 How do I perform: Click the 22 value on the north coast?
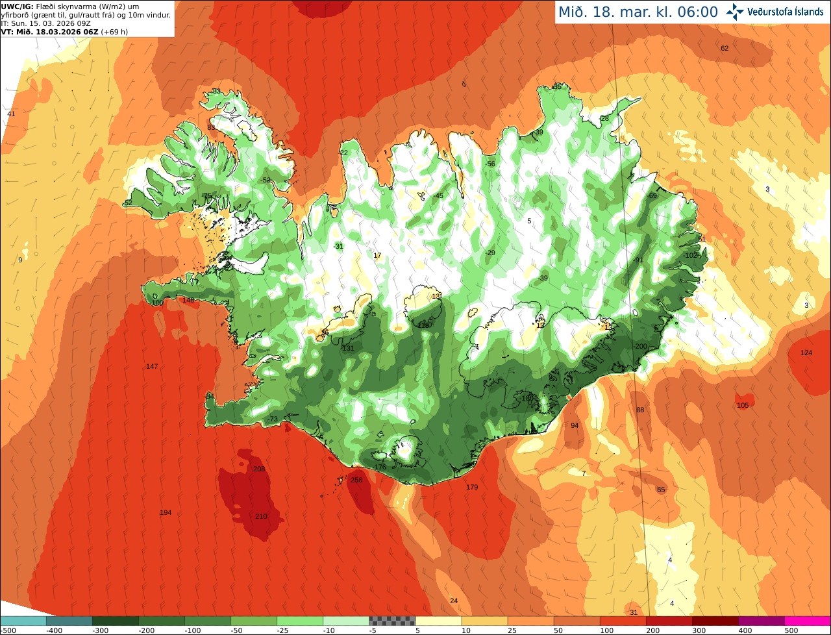[x=344, y=153]
